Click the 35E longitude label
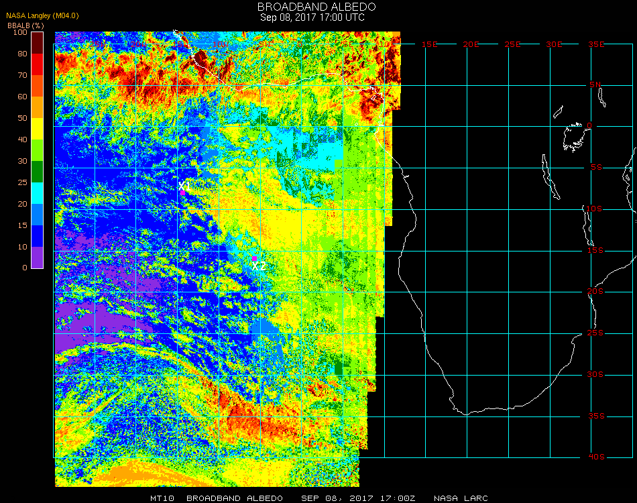The height and width of the screenshot is (503, 637). point(596,44)
